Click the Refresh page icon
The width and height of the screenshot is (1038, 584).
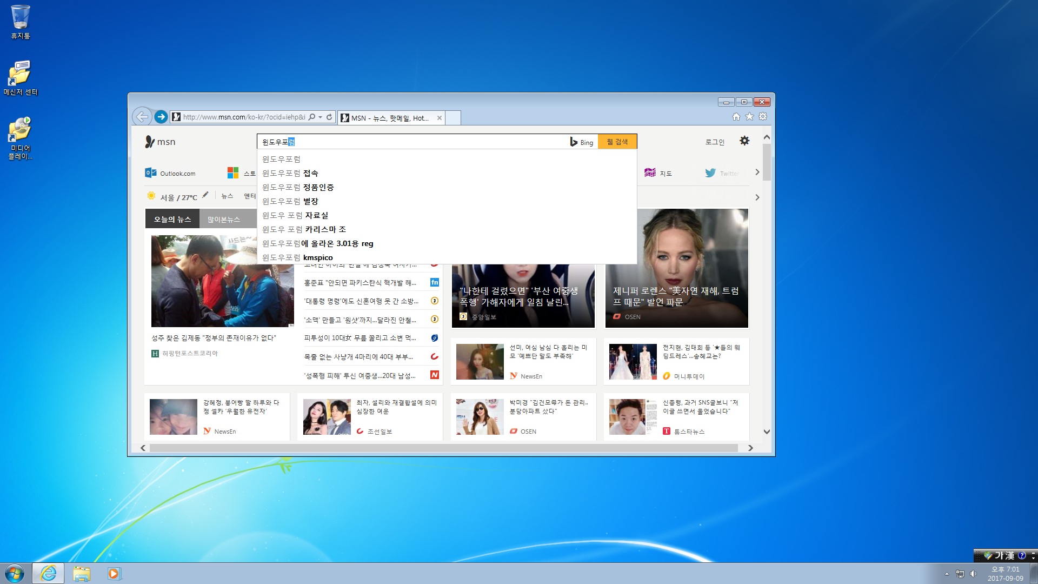329,117
